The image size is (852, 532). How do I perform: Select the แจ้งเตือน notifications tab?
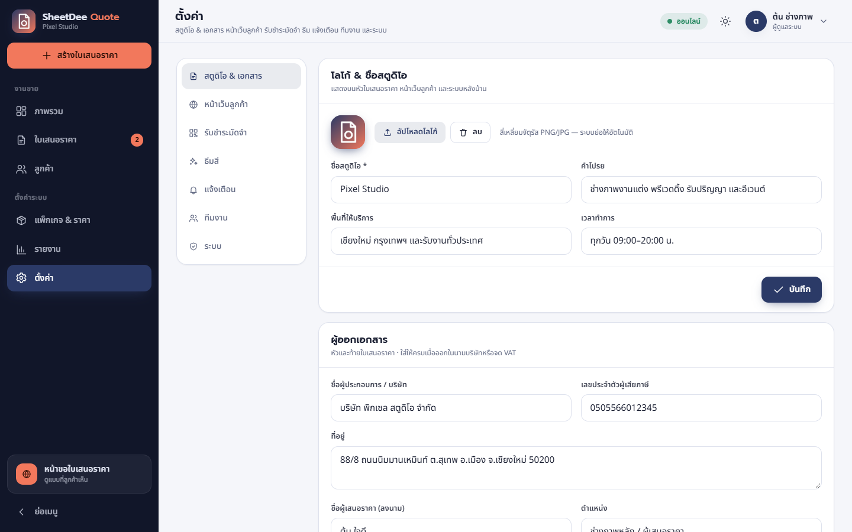pos(241,190)
